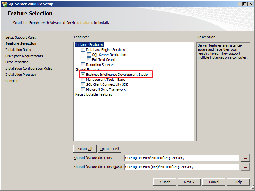Viewport: 255px width, 191px height.
Task: Enable SQL Client Connectivity SDK checkbox
Action: [83, 84]
